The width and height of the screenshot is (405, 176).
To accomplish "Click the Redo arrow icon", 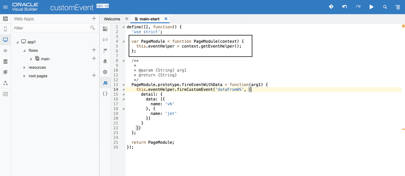I will pyautogui.click(x=358, y=7).
